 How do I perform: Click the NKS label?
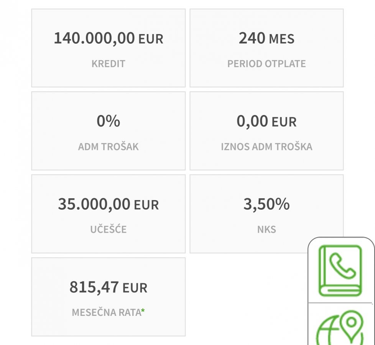tap(266, 229)
